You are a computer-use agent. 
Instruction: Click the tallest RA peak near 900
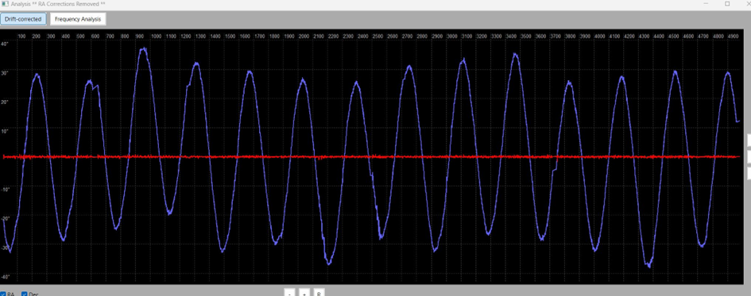[x=143, y=48]
